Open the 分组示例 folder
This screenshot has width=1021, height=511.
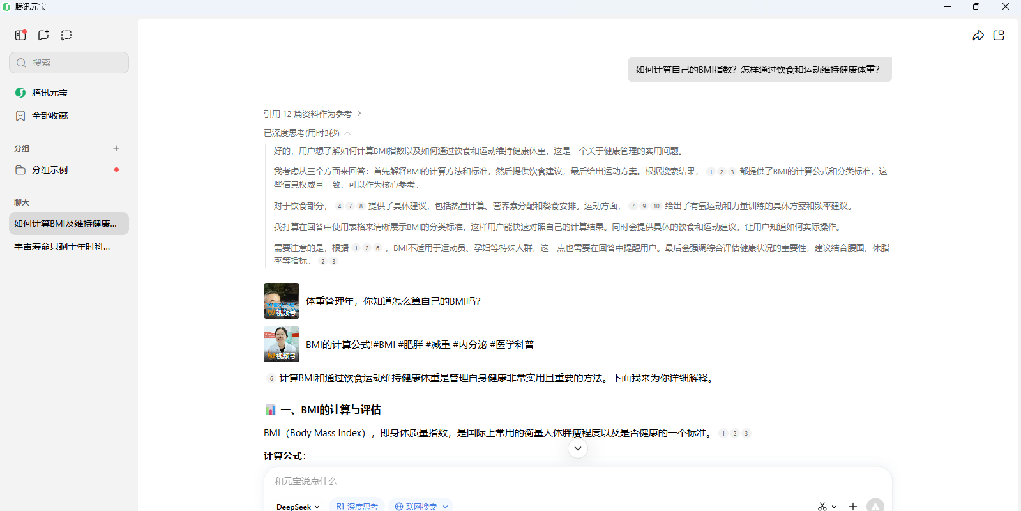click(49, 170)
